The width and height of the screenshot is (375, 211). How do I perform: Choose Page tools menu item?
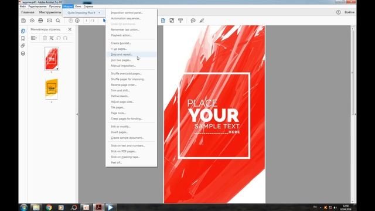pos(131,113)
